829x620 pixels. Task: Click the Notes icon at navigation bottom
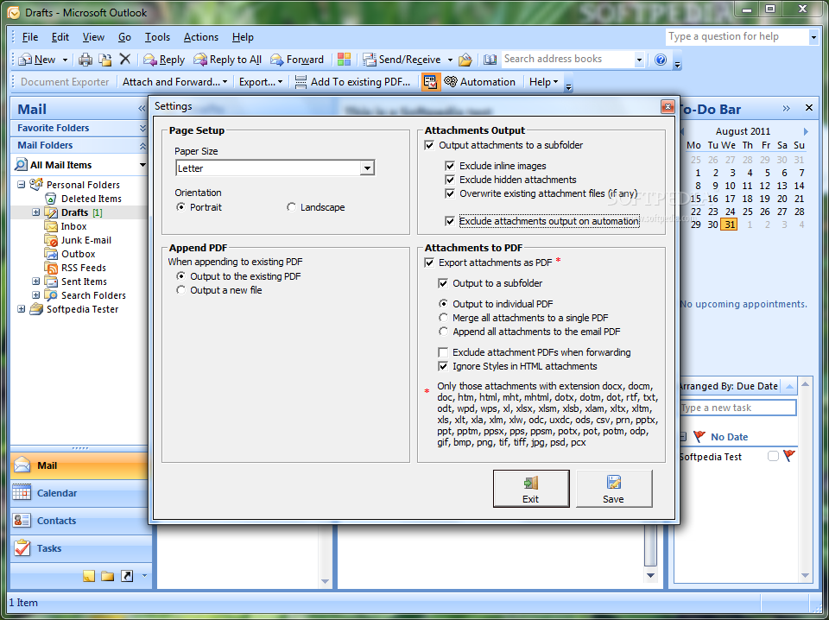point(89,576)
